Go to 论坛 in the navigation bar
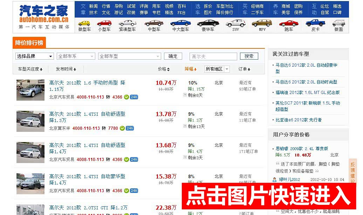 324,6
